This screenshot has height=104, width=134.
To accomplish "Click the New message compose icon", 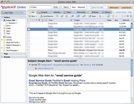I will click(x=30, y=16).
